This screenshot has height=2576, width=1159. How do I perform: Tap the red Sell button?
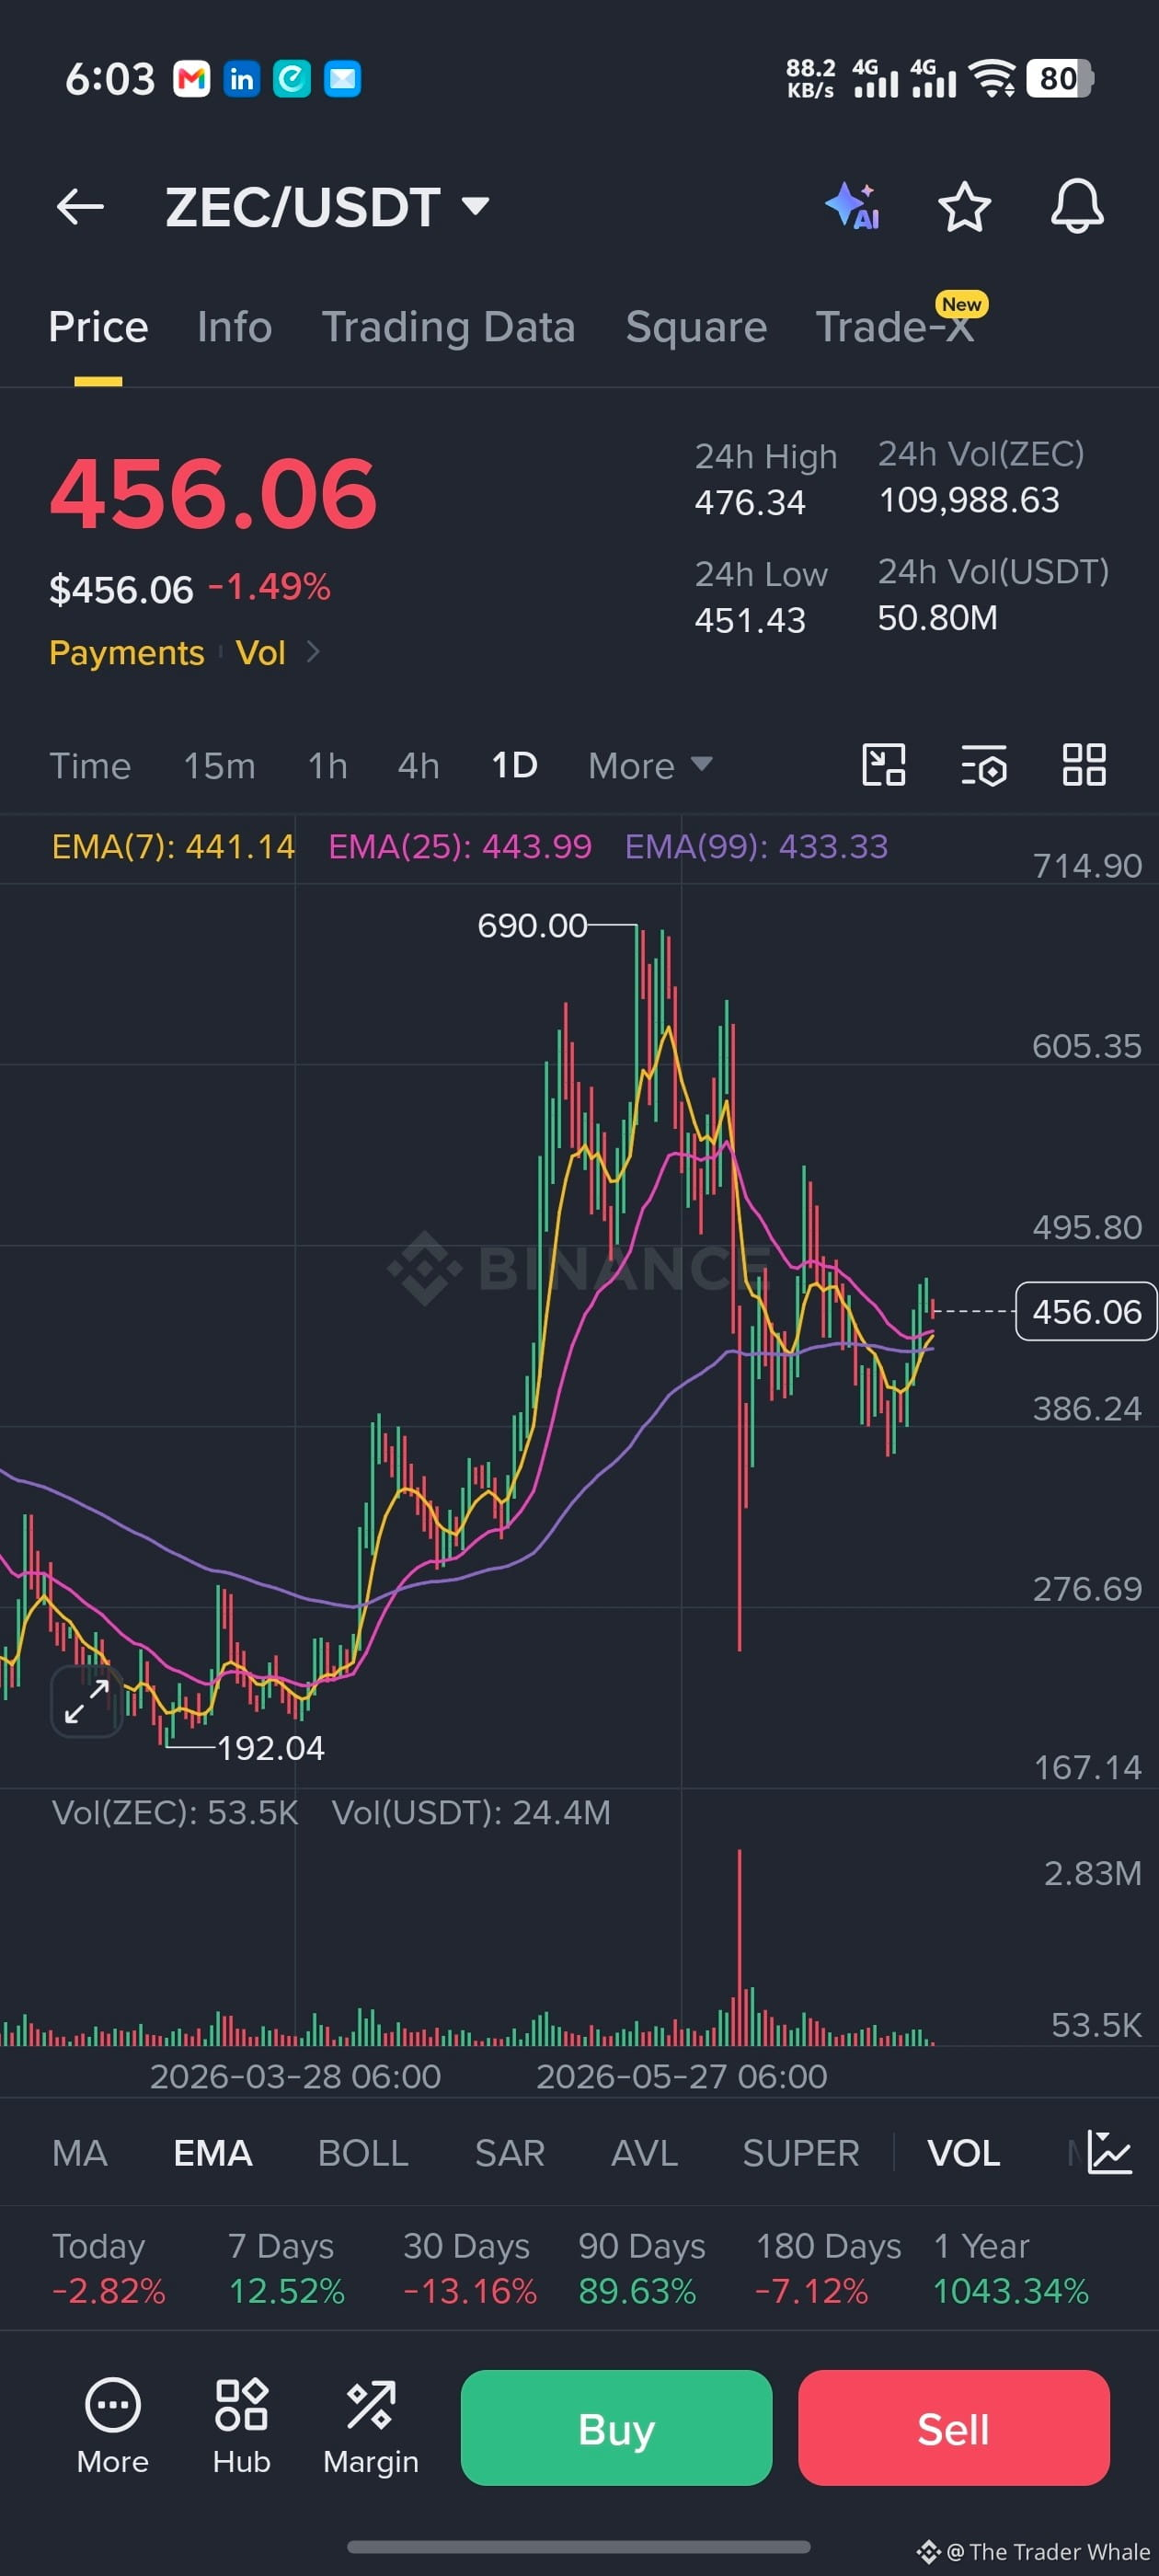954,2428
